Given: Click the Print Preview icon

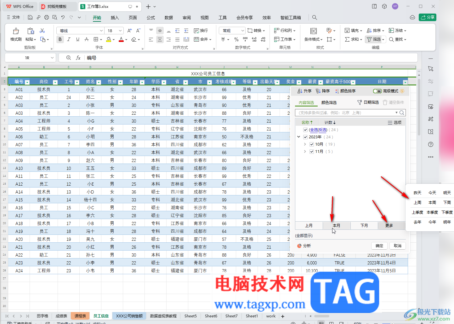Looking at the screenshot, I should tap(55, 17).
